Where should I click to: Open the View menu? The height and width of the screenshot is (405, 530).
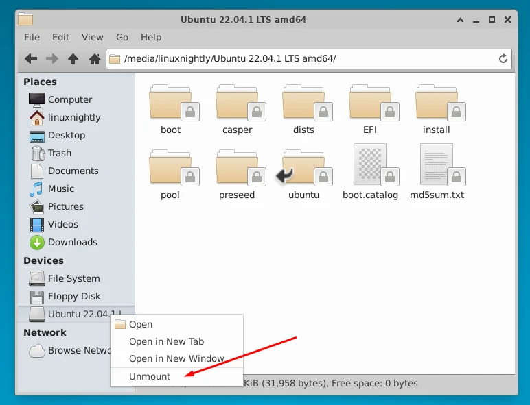pos(92,37)
